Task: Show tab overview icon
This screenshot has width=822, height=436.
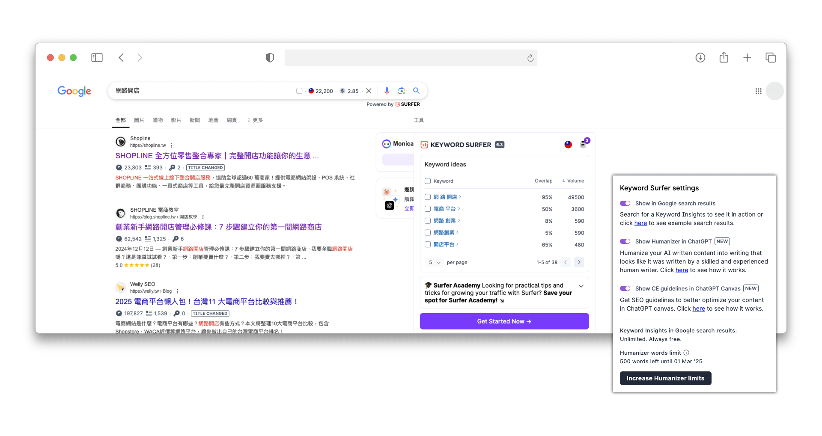Action: pyautogui.click(x=771, y=58)
